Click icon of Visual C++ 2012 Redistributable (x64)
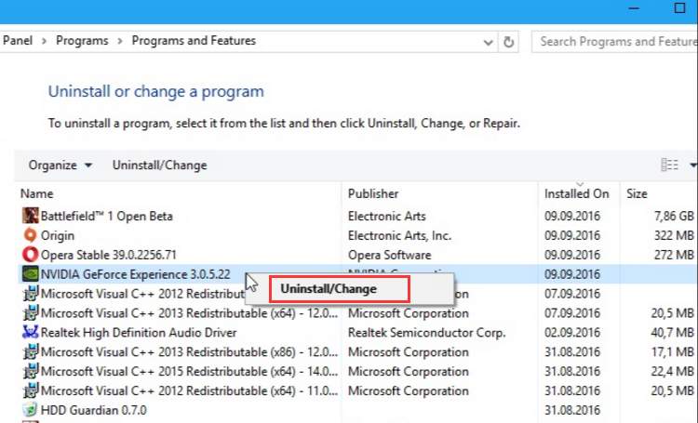 31,390
